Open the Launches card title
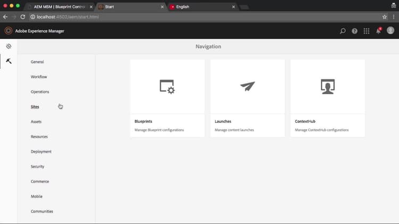This screenshot has width=399, height=224. tap(223, 121)
